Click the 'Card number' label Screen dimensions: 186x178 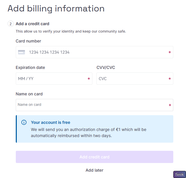click(28, 41)
